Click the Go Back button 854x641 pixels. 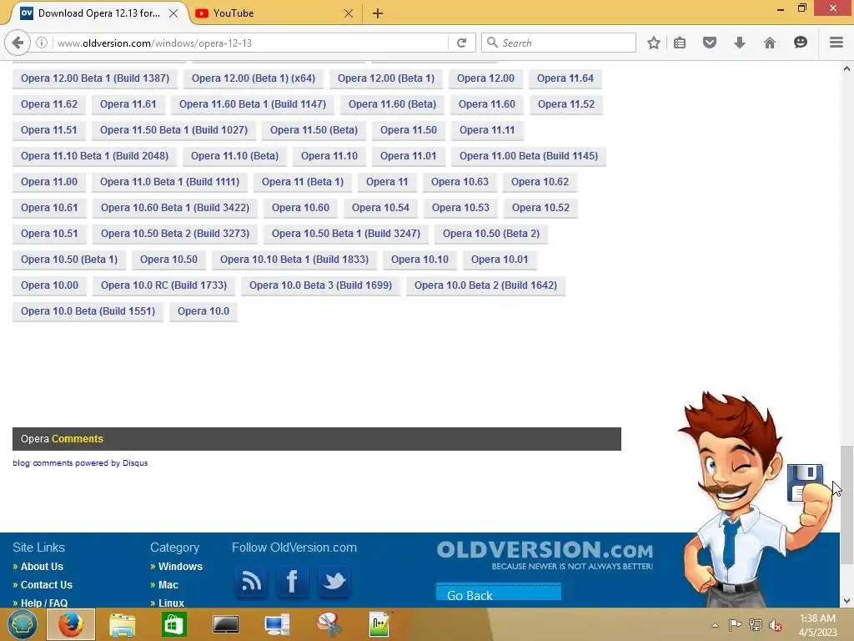[499, 593]
